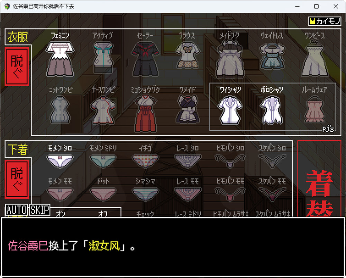Click the large red 着替 change button
This screenshot has width=346, height=278.
click(319, 179)
